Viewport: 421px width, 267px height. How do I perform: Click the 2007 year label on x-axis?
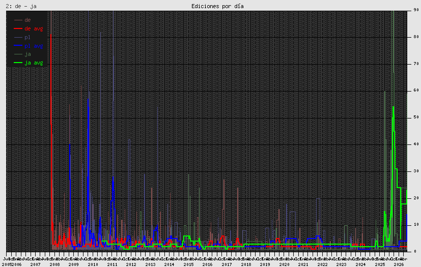click(x=36, y=264)
